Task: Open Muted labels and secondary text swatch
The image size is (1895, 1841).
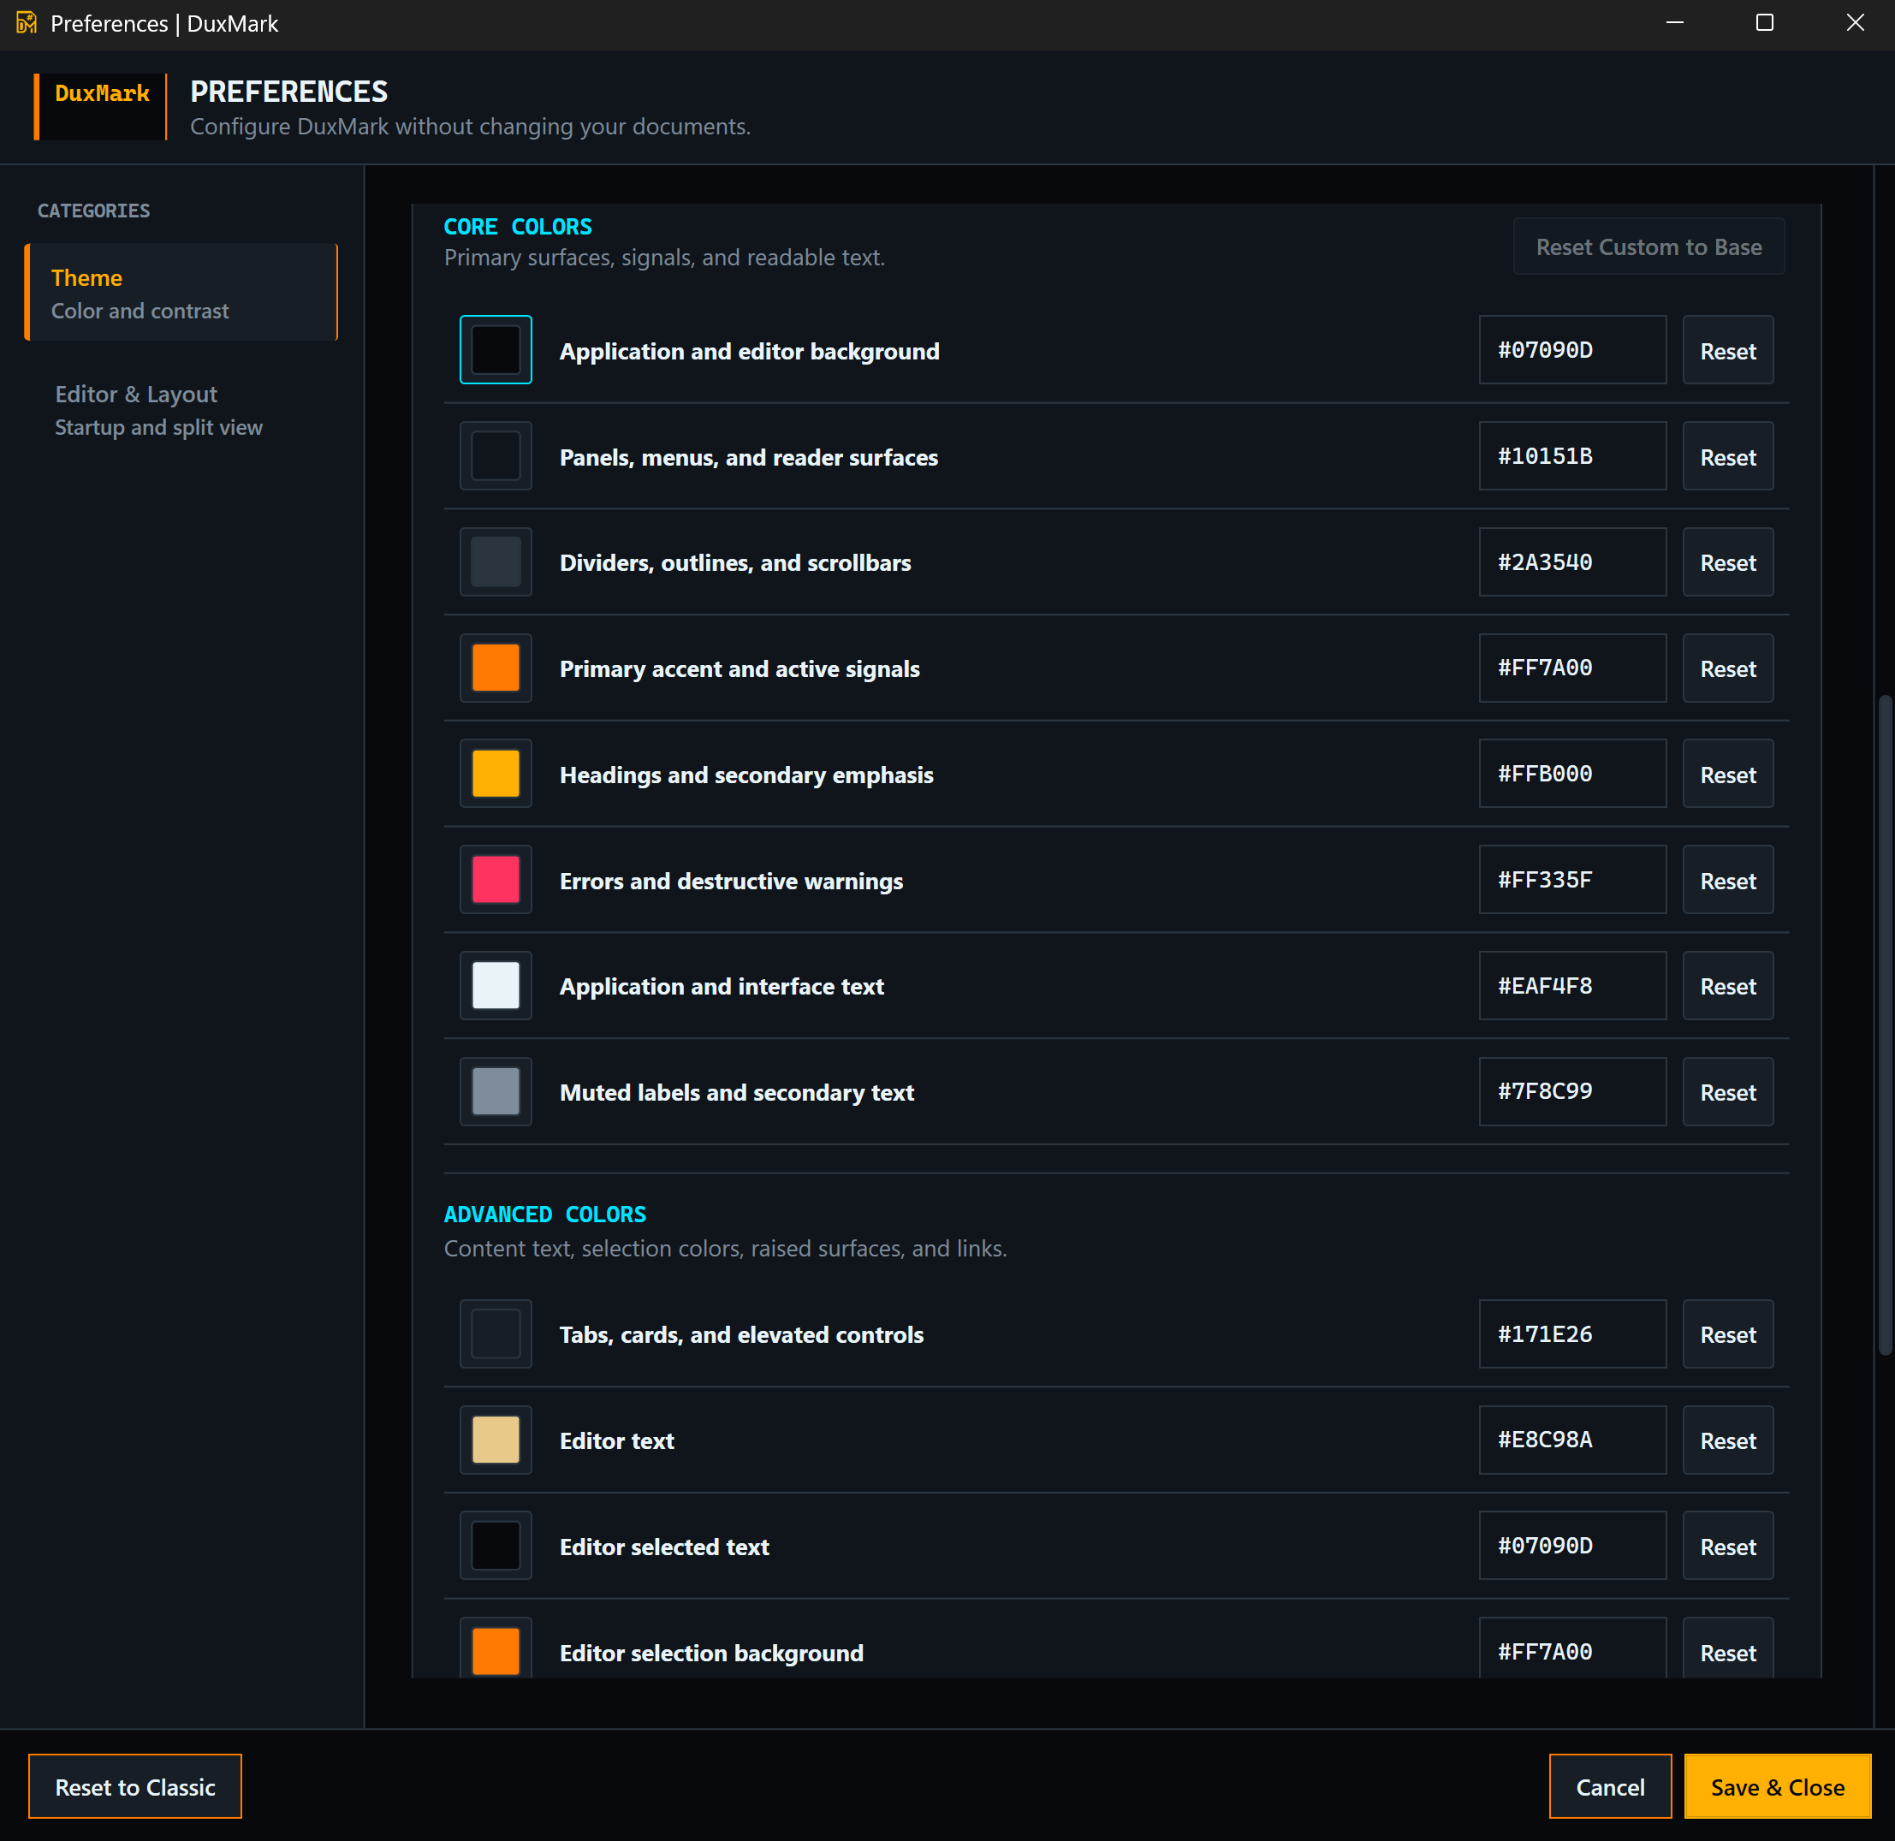Action: pos(496,1091)
